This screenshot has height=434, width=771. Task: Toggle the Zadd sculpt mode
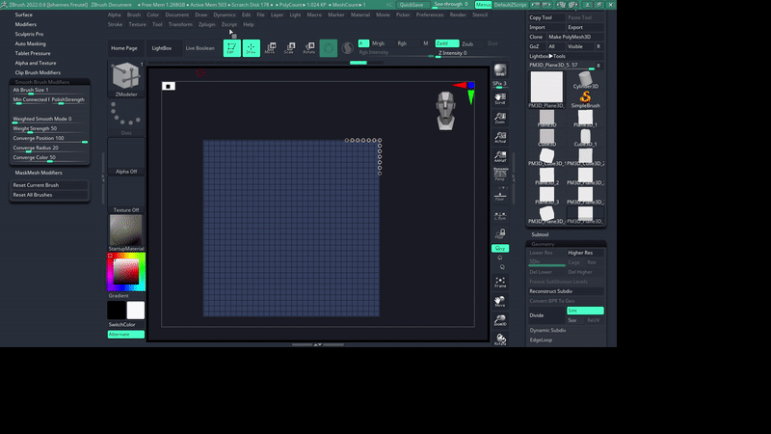click(x=446, y=43)
